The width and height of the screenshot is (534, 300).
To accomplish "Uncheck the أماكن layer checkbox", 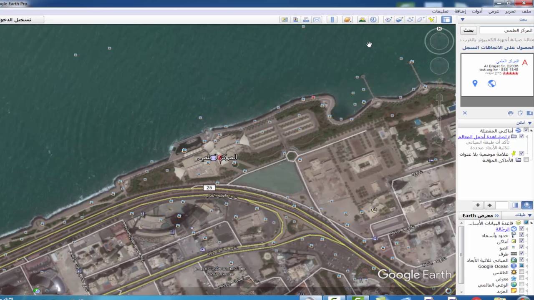I will tap(521, 241).
